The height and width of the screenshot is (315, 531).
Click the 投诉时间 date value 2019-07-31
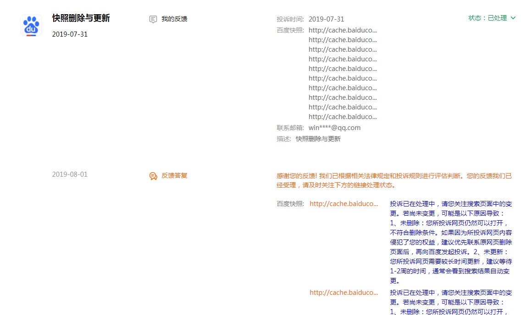326,19
